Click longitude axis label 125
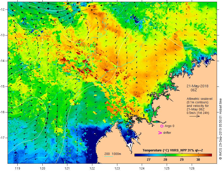222x171 pixels. (167, 168)
